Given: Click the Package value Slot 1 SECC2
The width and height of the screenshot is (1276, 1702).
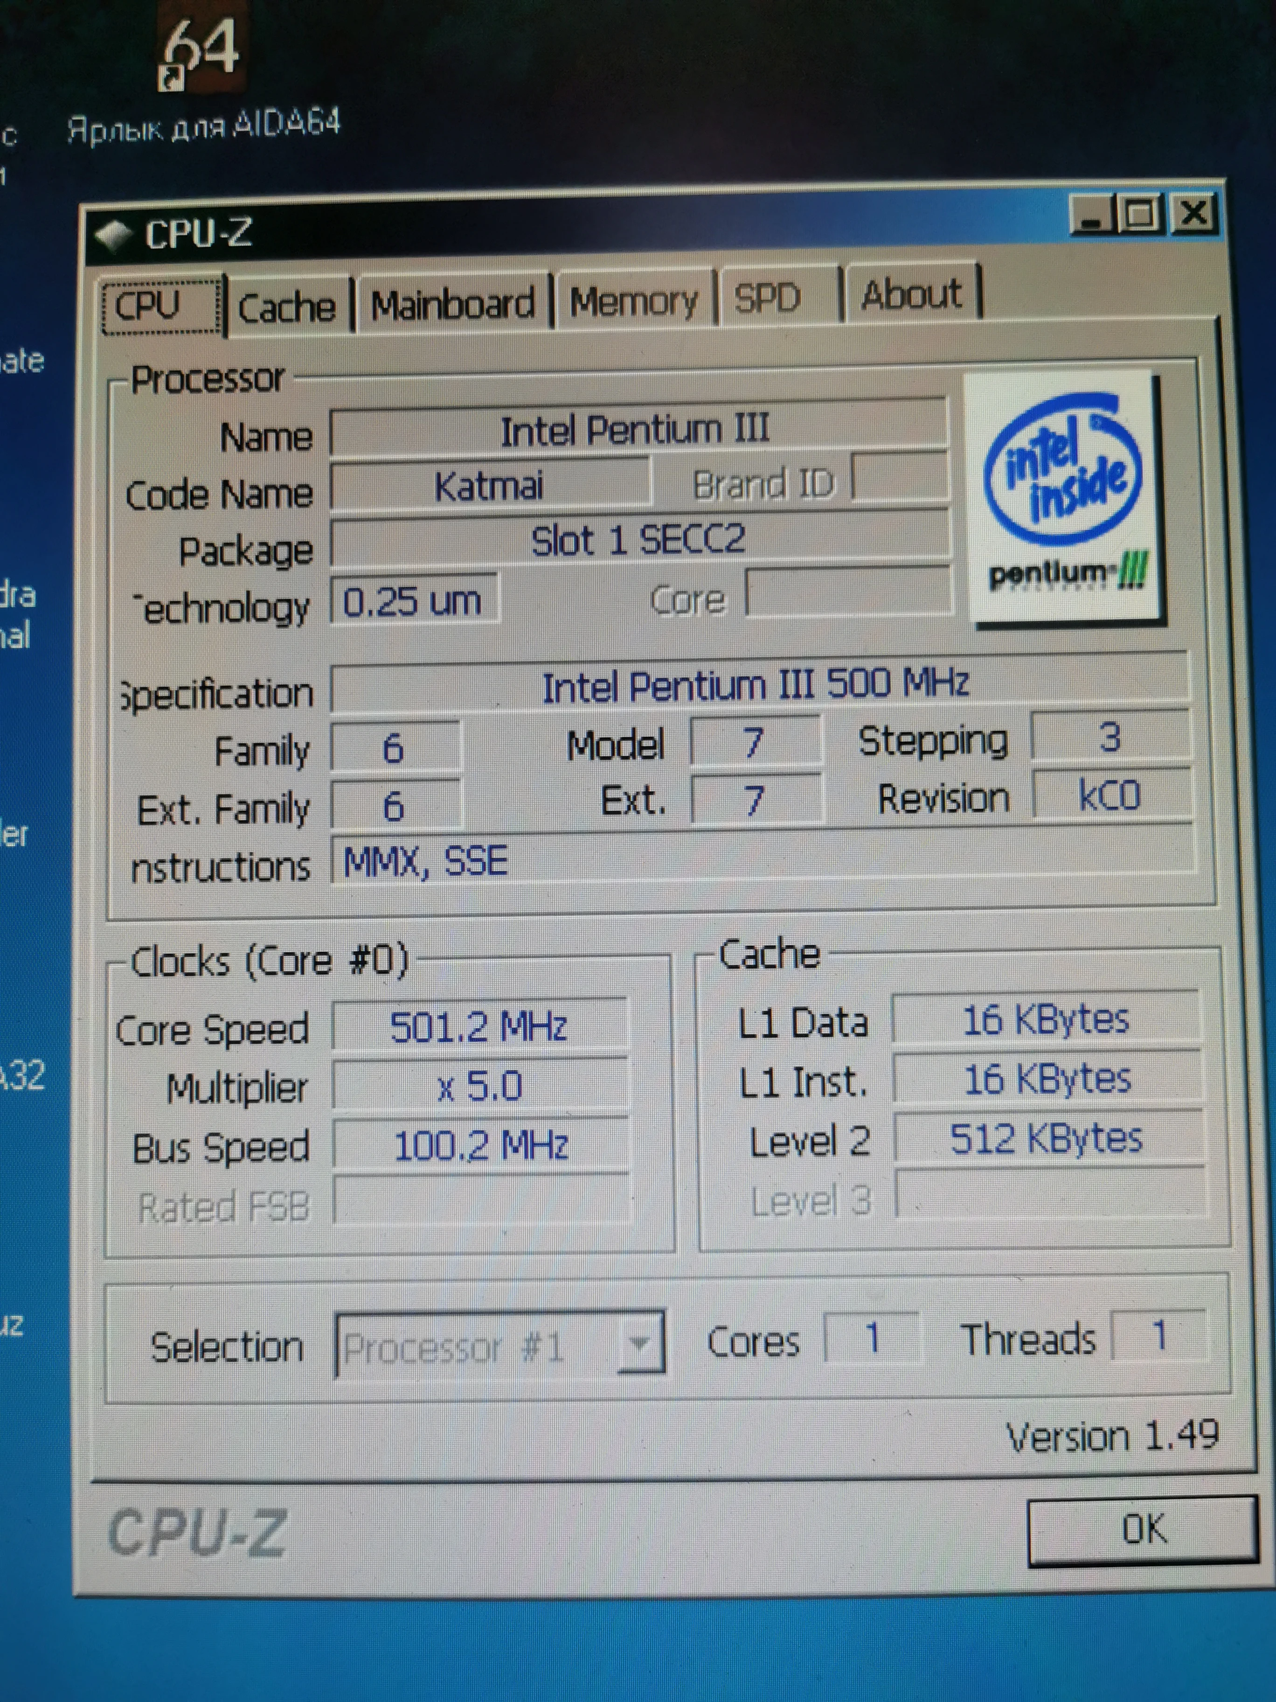Looking at the screenshot, I should [640, 540].
